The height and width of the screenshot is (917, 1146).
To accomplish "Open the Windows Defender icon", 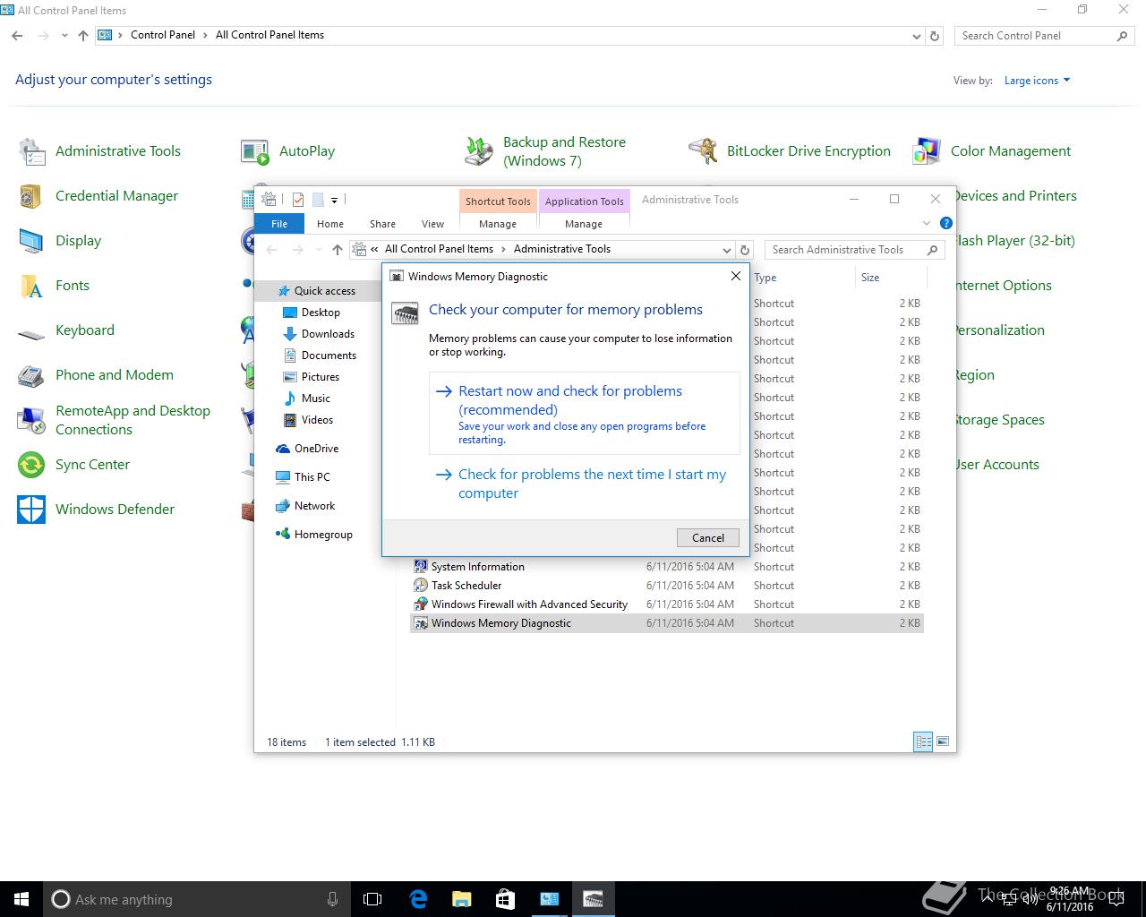I will [x=32, y=510].
